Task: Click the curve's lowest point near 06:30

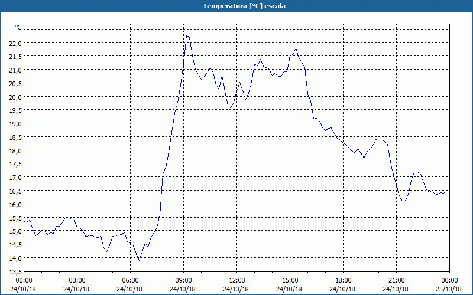Action: coord(139,260)
